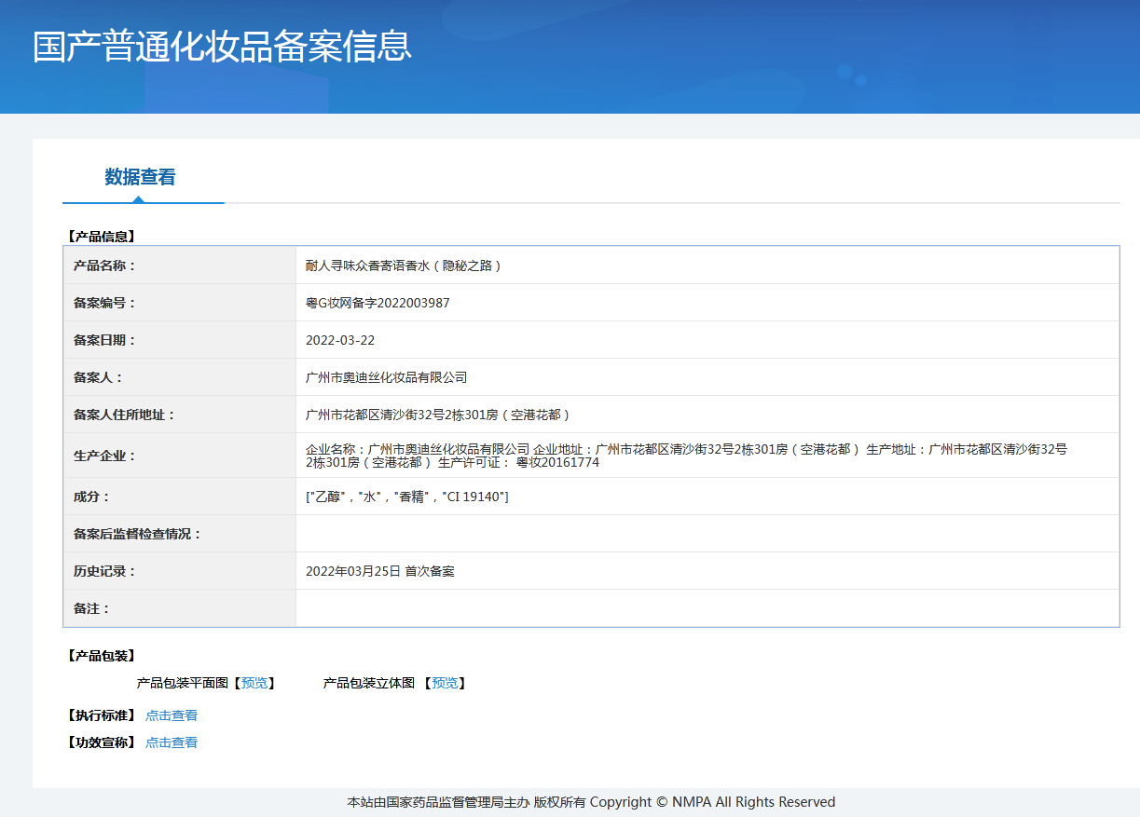Click the 【产品包装】 section heading
This screenshot has height=817, width=1140.
(100, 655)
